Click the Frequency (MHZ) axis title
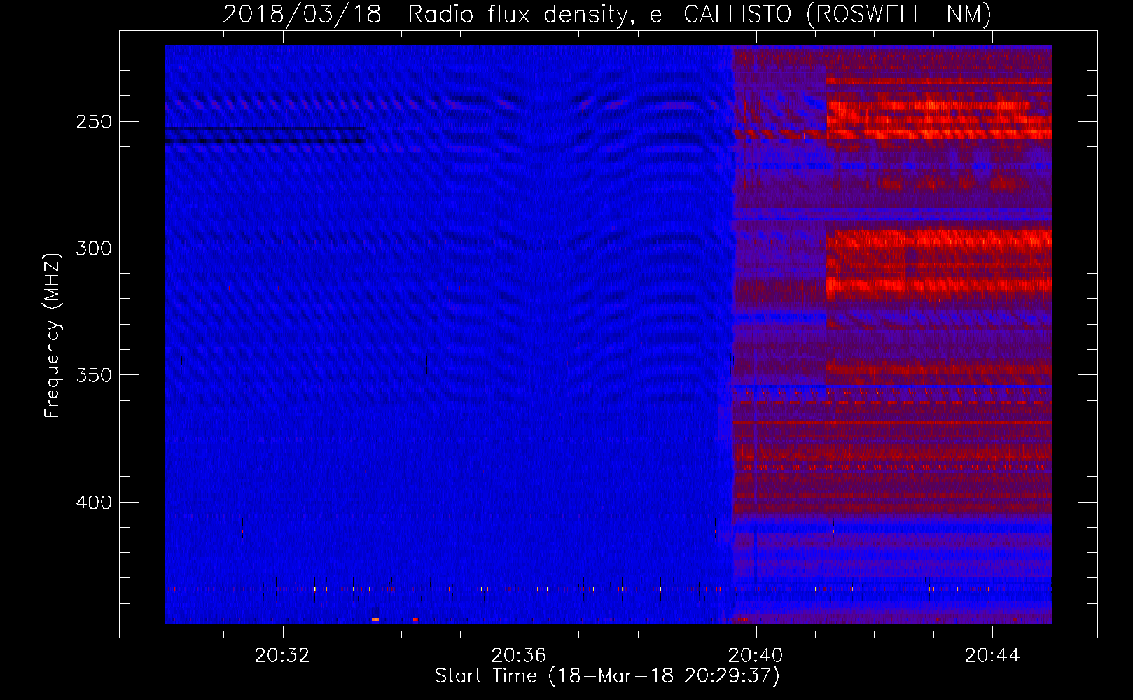1133x700 pixels. click(53, 336)
